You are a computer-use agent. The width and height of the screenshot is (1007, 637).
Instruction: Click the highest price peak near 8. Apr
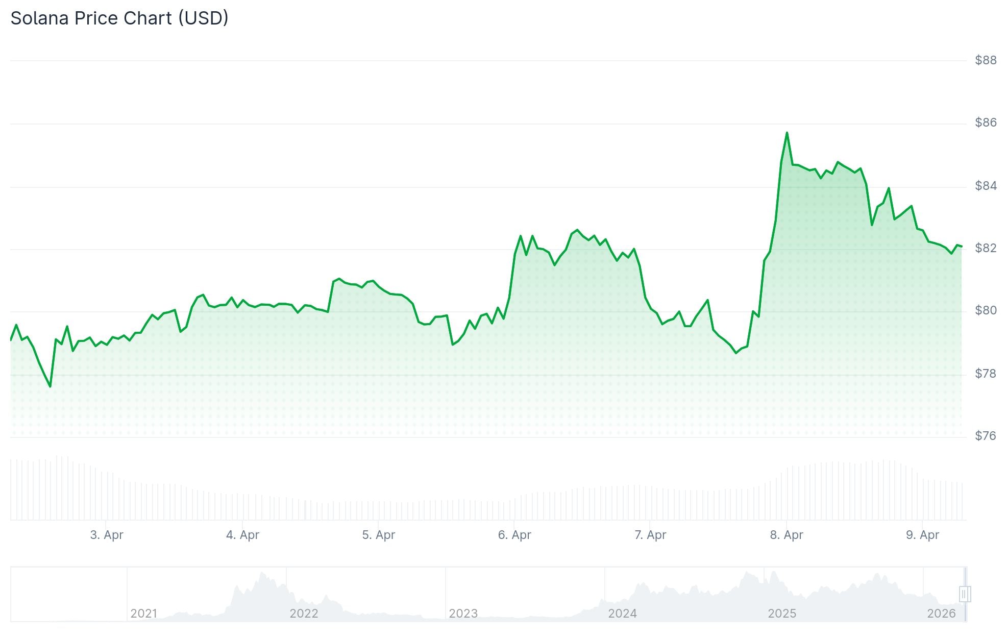(x=787, y=133)
